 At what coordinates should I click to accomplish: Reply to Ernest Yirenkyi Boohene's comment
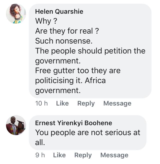point(83,155)
